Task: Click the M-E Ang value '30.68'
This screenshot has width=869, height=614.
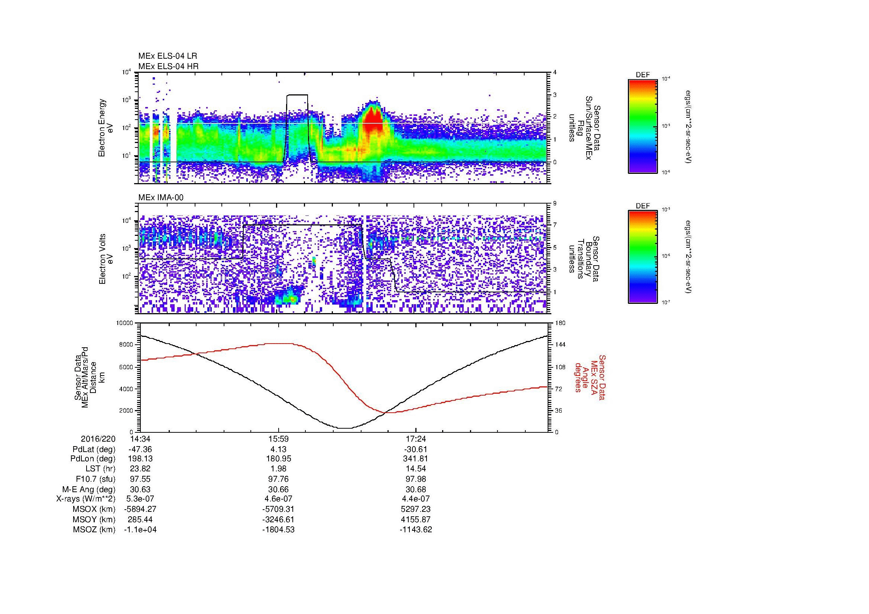Action: (x=416, y=490)
